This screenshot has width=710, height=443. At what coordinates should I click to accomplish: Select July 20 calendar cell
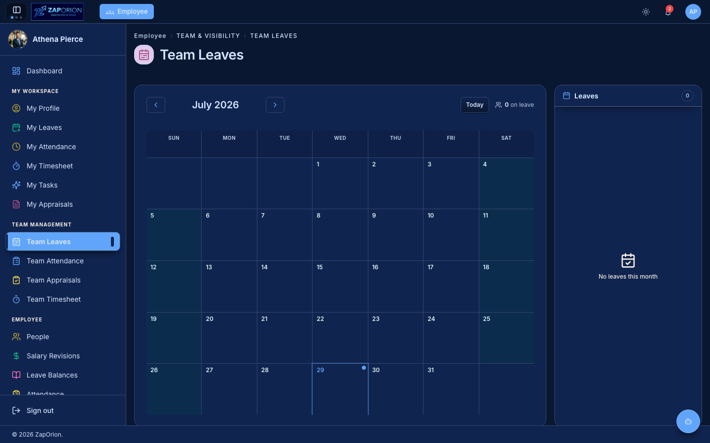tap(229, 338)
